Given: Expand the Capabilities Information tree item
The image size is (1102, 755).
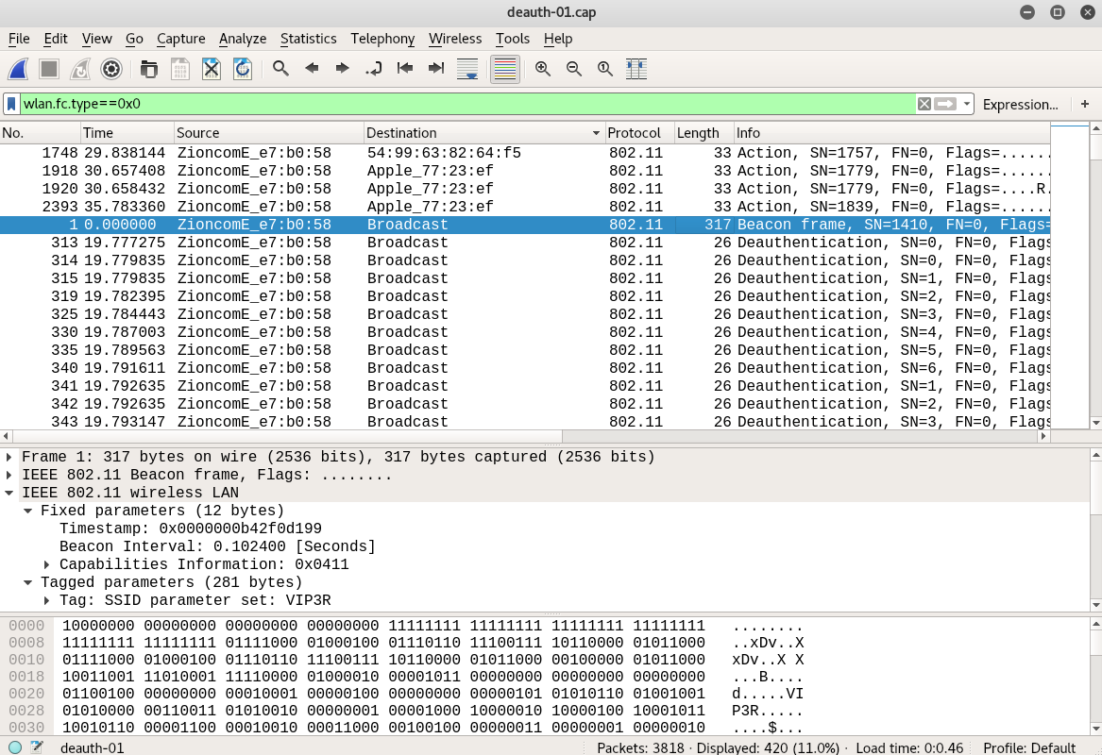Looking at the screenshot, I should (x=47, y=564).
